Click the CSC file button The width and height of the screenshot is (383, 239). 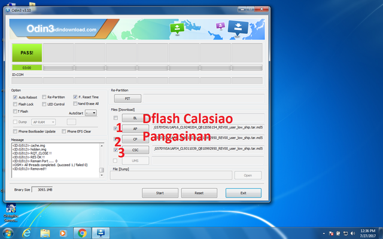135,150
